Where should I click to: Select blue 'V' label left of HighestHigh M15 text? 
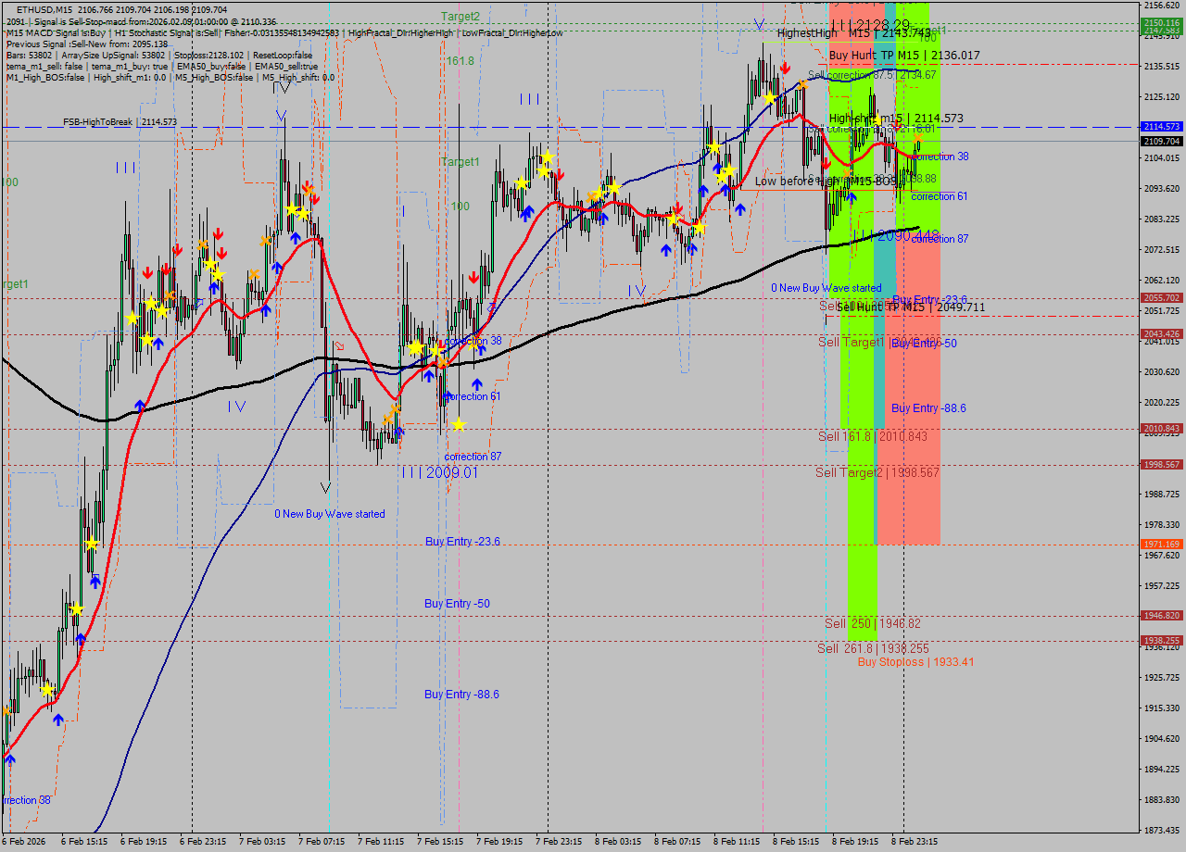coord(760,24)
